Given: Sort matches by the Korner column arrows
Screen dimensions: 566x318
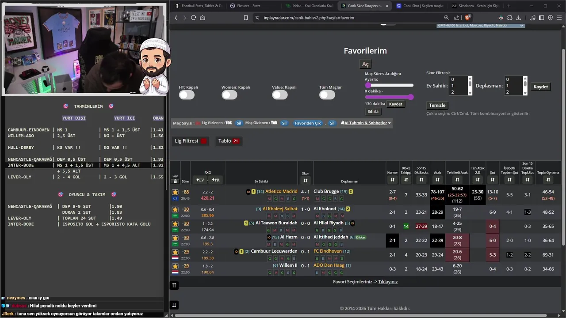Looking at the screenshot, I should pyautogui.click(x=392, y=180).
